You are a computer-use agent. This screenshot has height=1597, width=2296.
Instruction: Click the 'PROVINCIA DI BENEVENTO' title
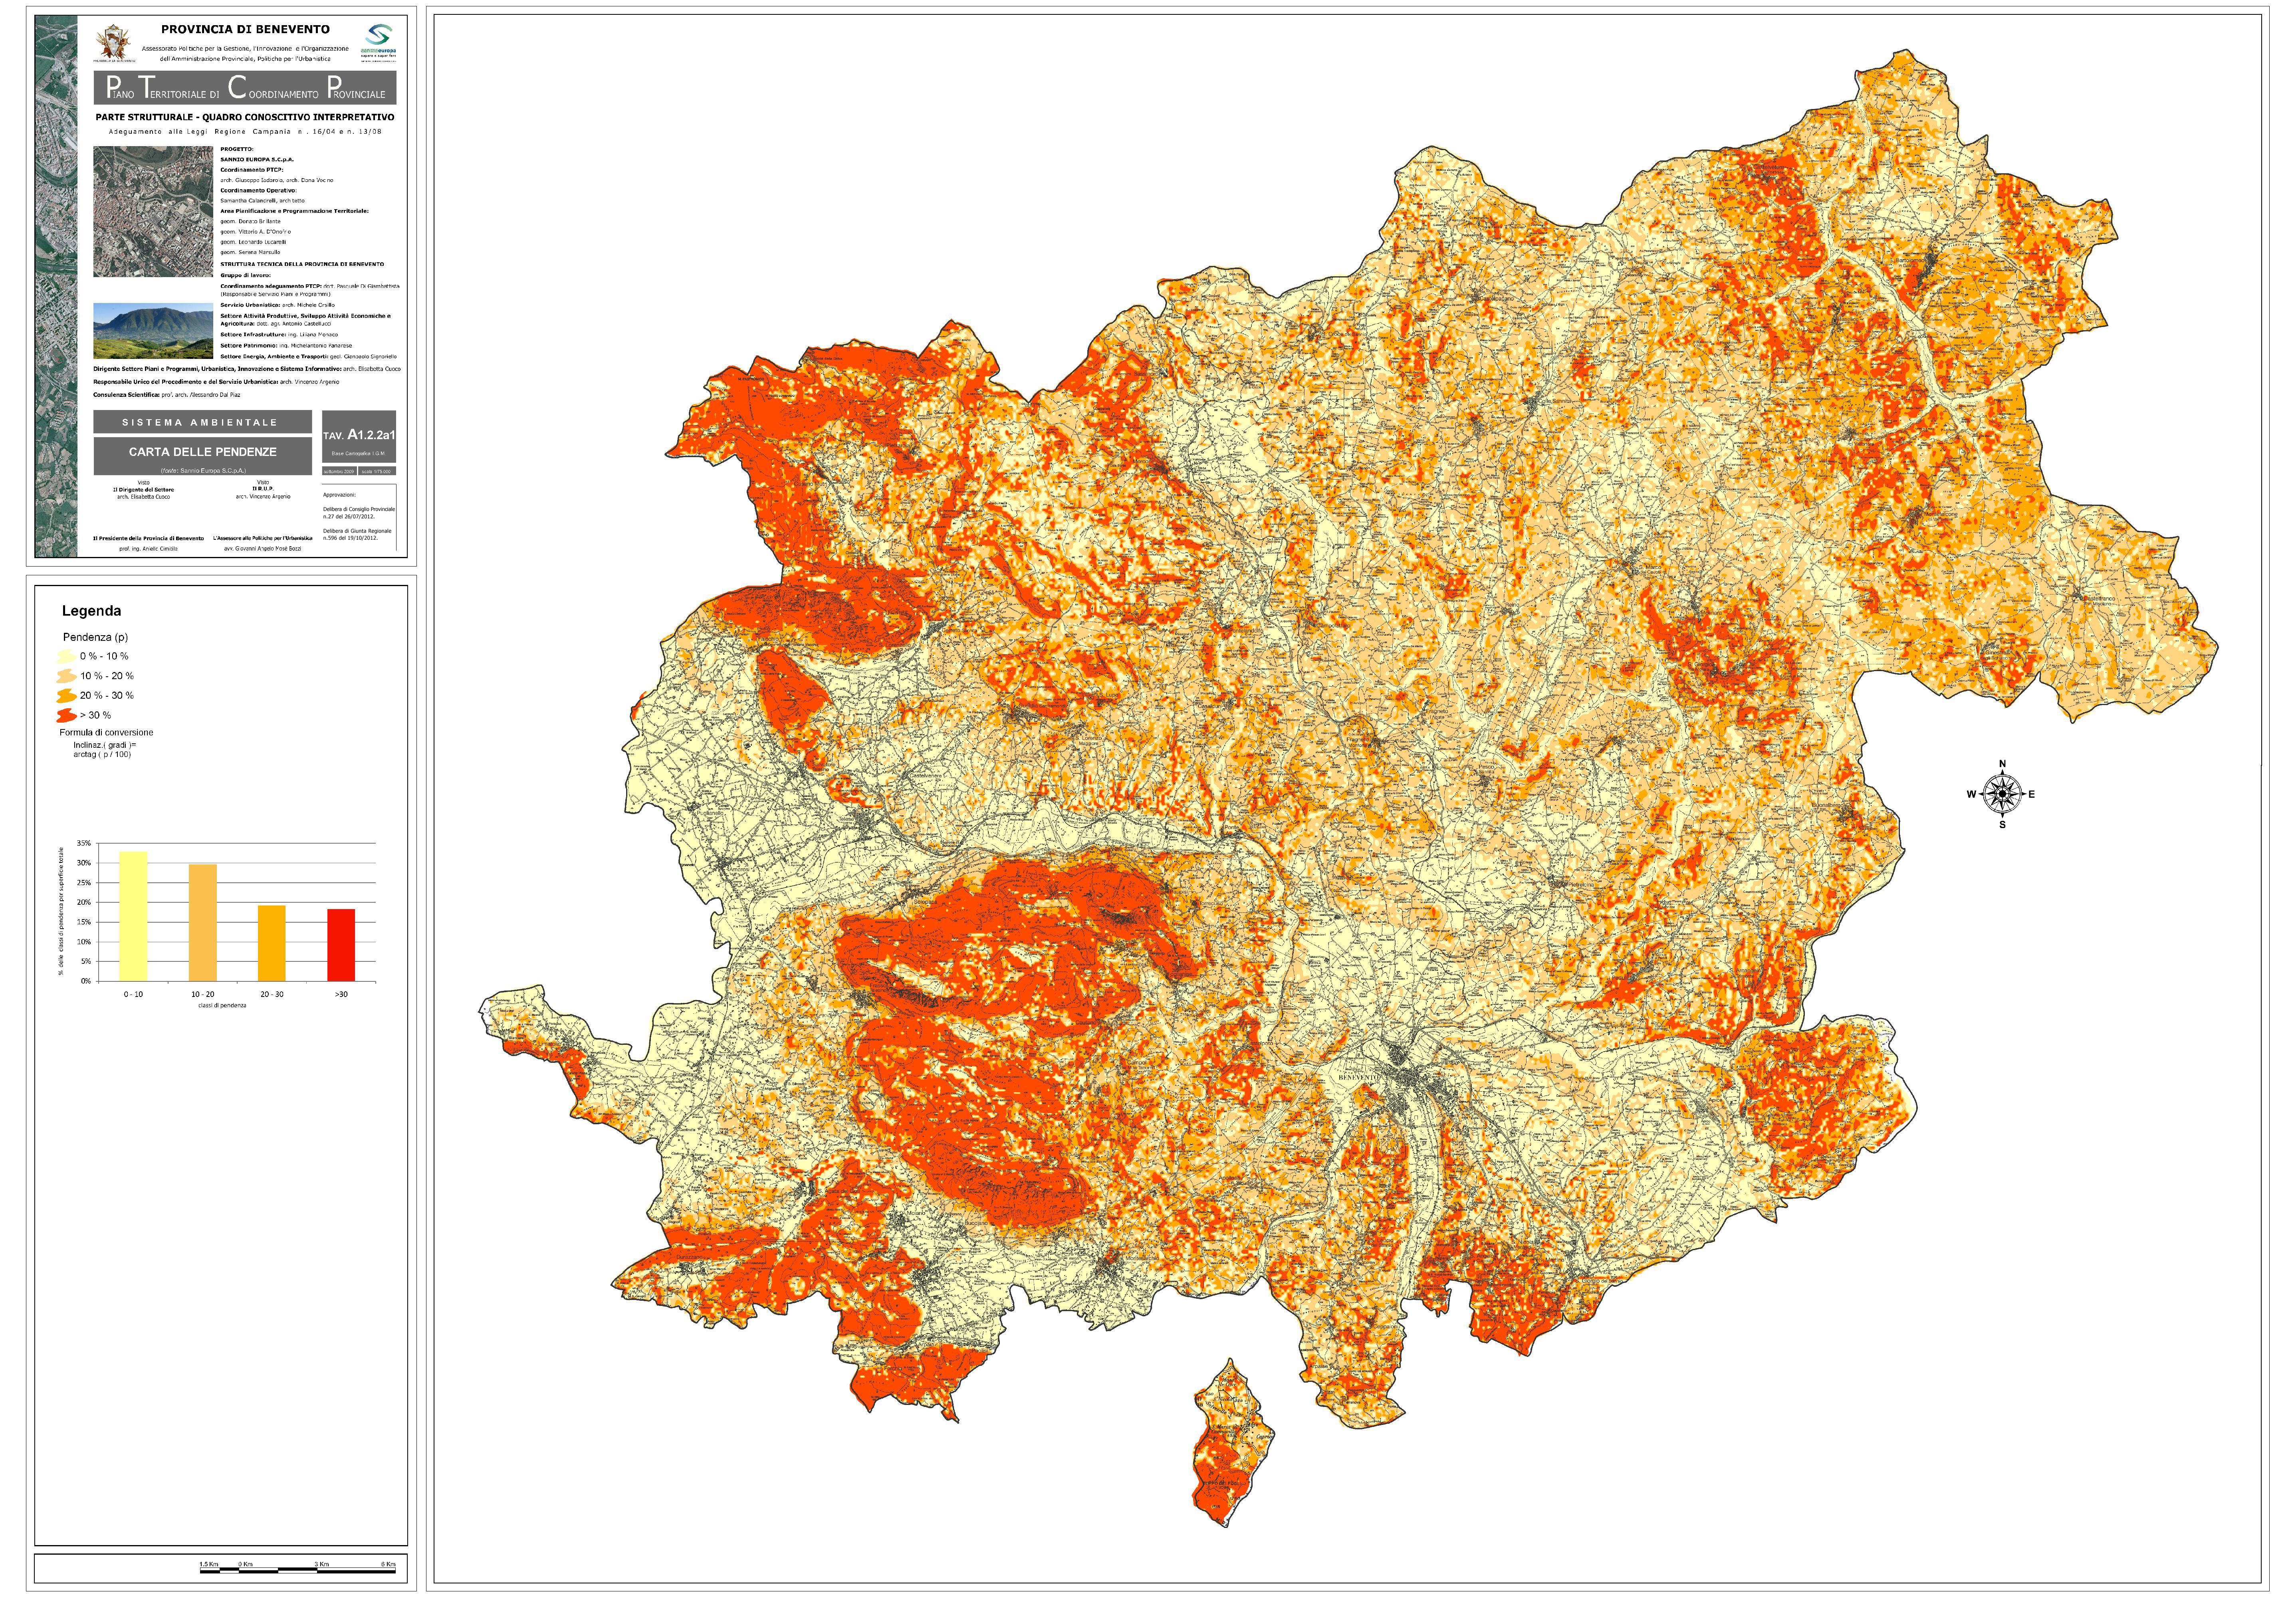[246, 29]
